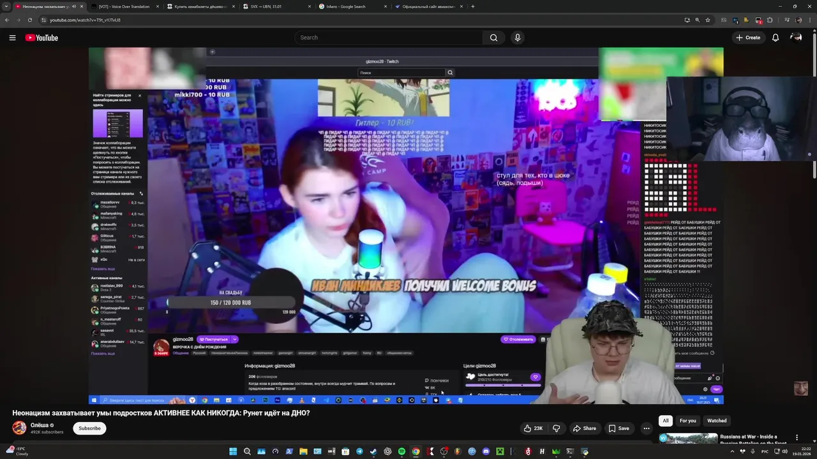
Task: Bookmark this page with star icon
Action: (x=708, y=20)
